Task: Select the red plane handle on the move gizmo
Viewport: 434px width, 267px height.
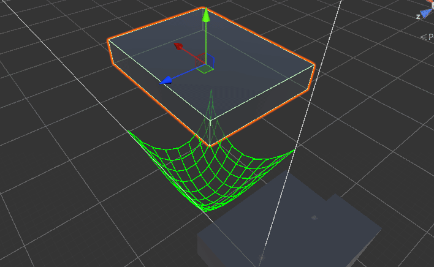Action: tap(201, 59)
